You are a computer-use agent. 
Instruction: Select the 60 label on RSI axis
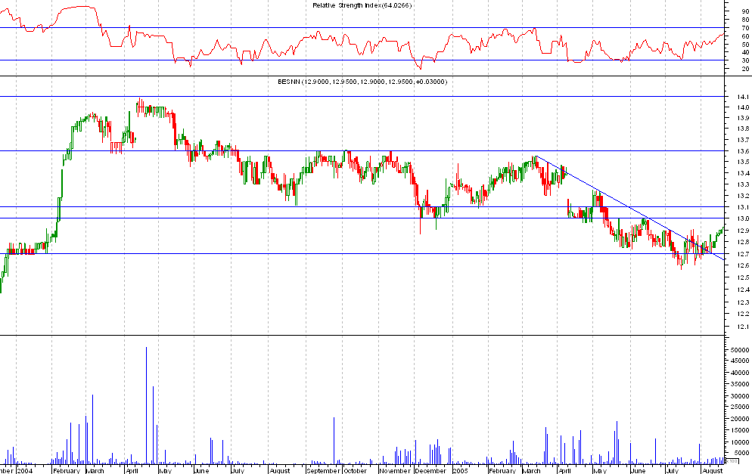[745, 36]
